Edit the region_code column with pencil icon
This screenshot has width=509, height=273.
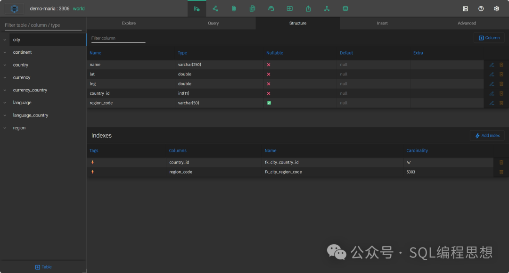(492, 103)
